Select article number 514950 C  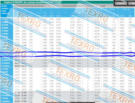[x=5, y=60]
